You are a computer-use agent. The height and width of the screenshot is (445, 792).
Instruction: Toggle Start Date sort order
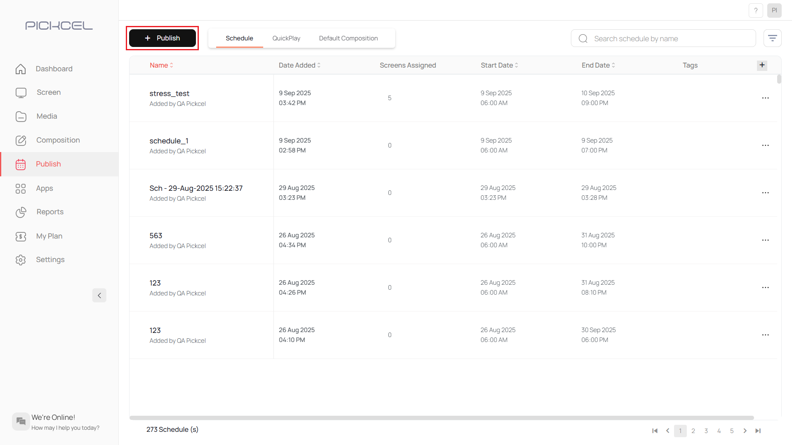pos(499,65)
